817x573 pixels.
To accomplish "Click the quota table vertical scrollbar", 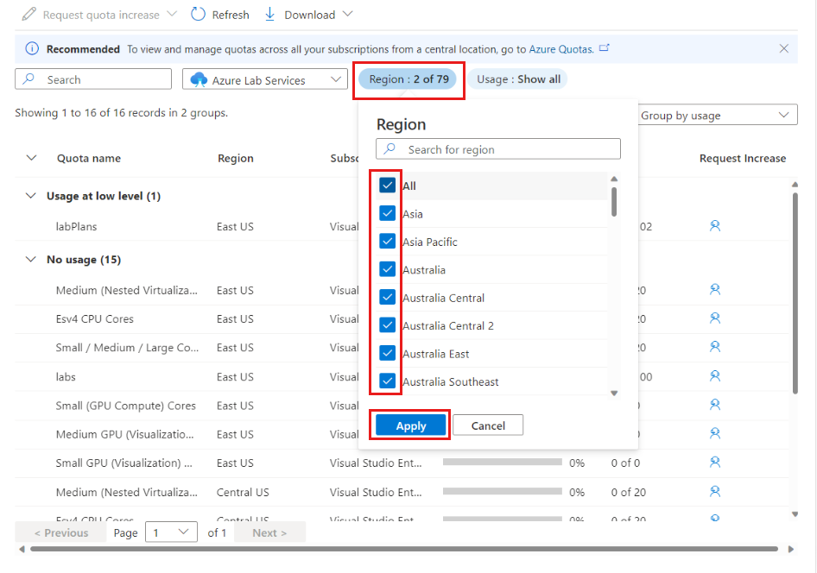I will 795,293.
